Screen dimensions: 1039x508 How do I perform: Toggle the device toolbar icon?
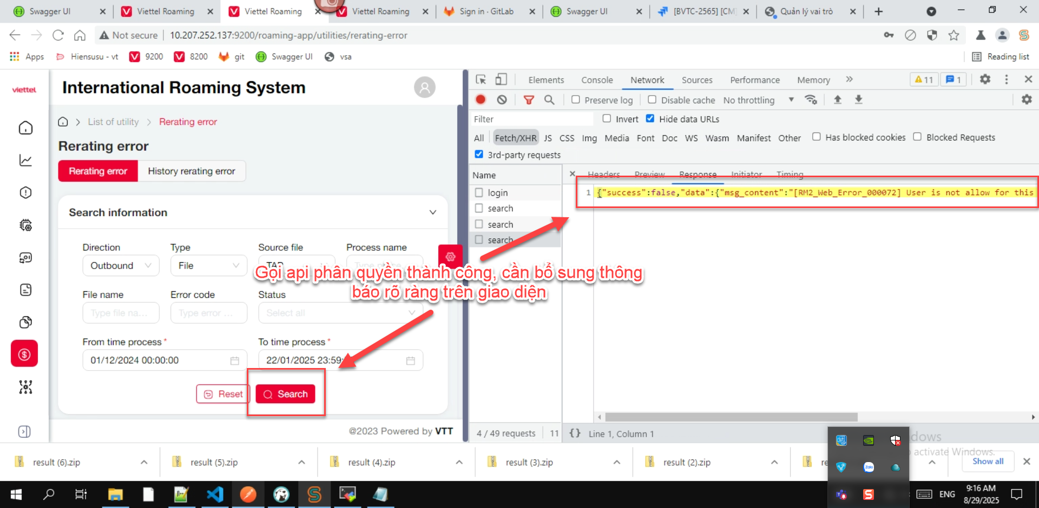[x=501, y=79]
